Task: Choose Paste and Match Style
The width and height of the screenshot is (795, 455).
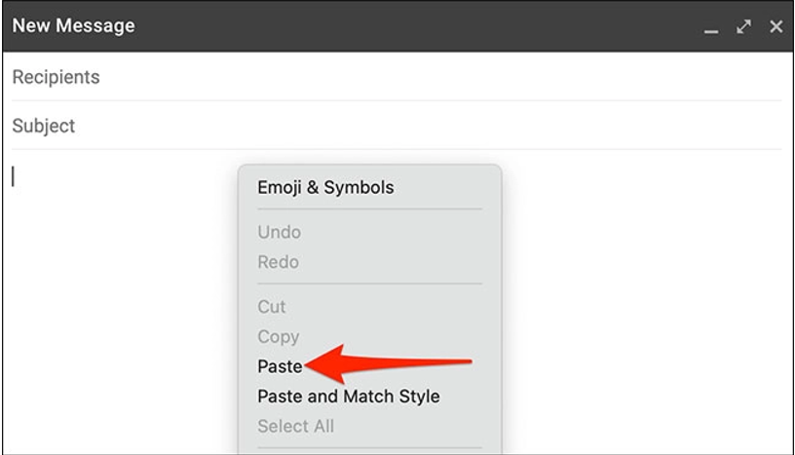Action: click(348, 397)
